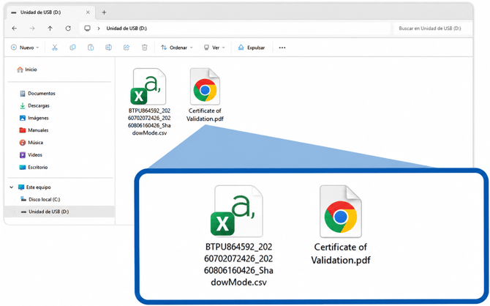Image resolution: width=490 pixels, height=306 pixels.
Task: Open Vídeos in the sidebar
Action: click(31, 155)
